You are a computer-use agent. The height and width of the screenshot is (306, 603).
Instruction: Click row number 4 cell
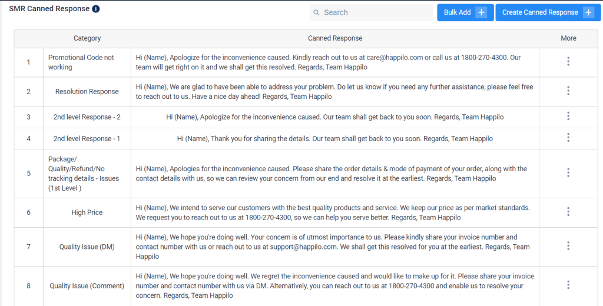(x=28, y=138)
